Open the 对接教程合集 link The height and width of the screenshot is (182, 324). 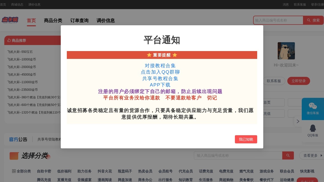pos(160,66)
